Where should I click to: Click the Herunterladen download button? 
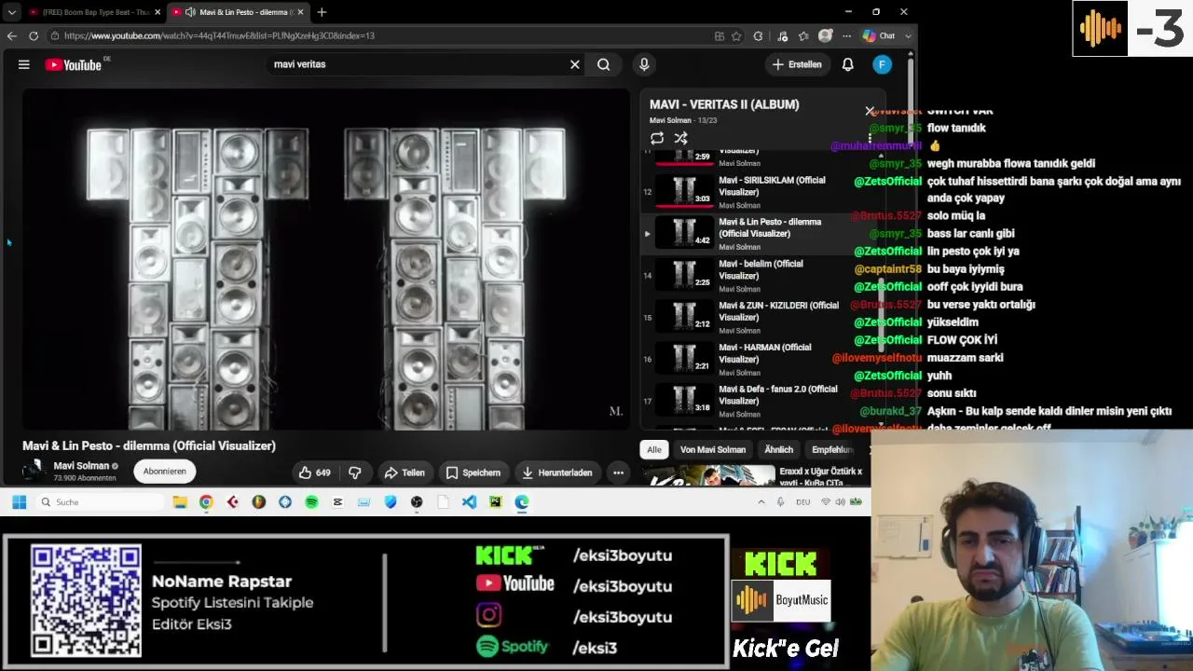(557, 472)
